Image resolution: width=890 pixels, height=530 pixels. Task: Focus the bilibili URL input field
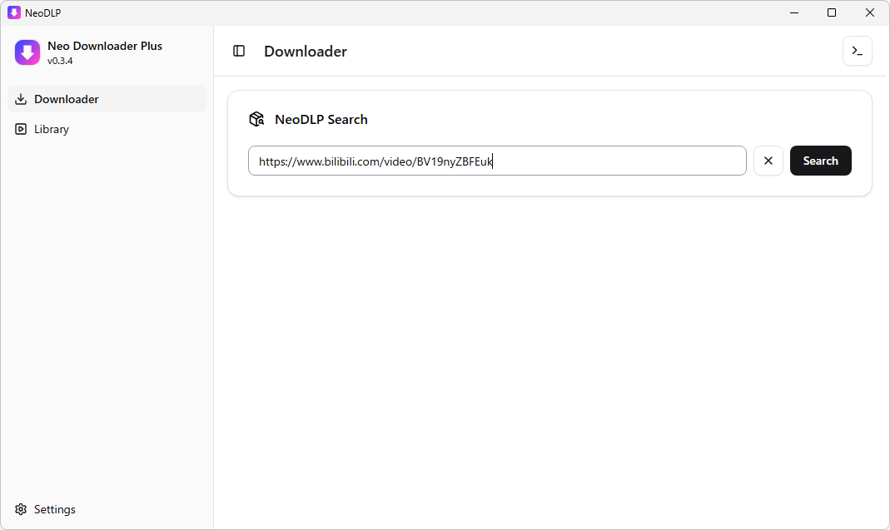click(x=496, y=161)
